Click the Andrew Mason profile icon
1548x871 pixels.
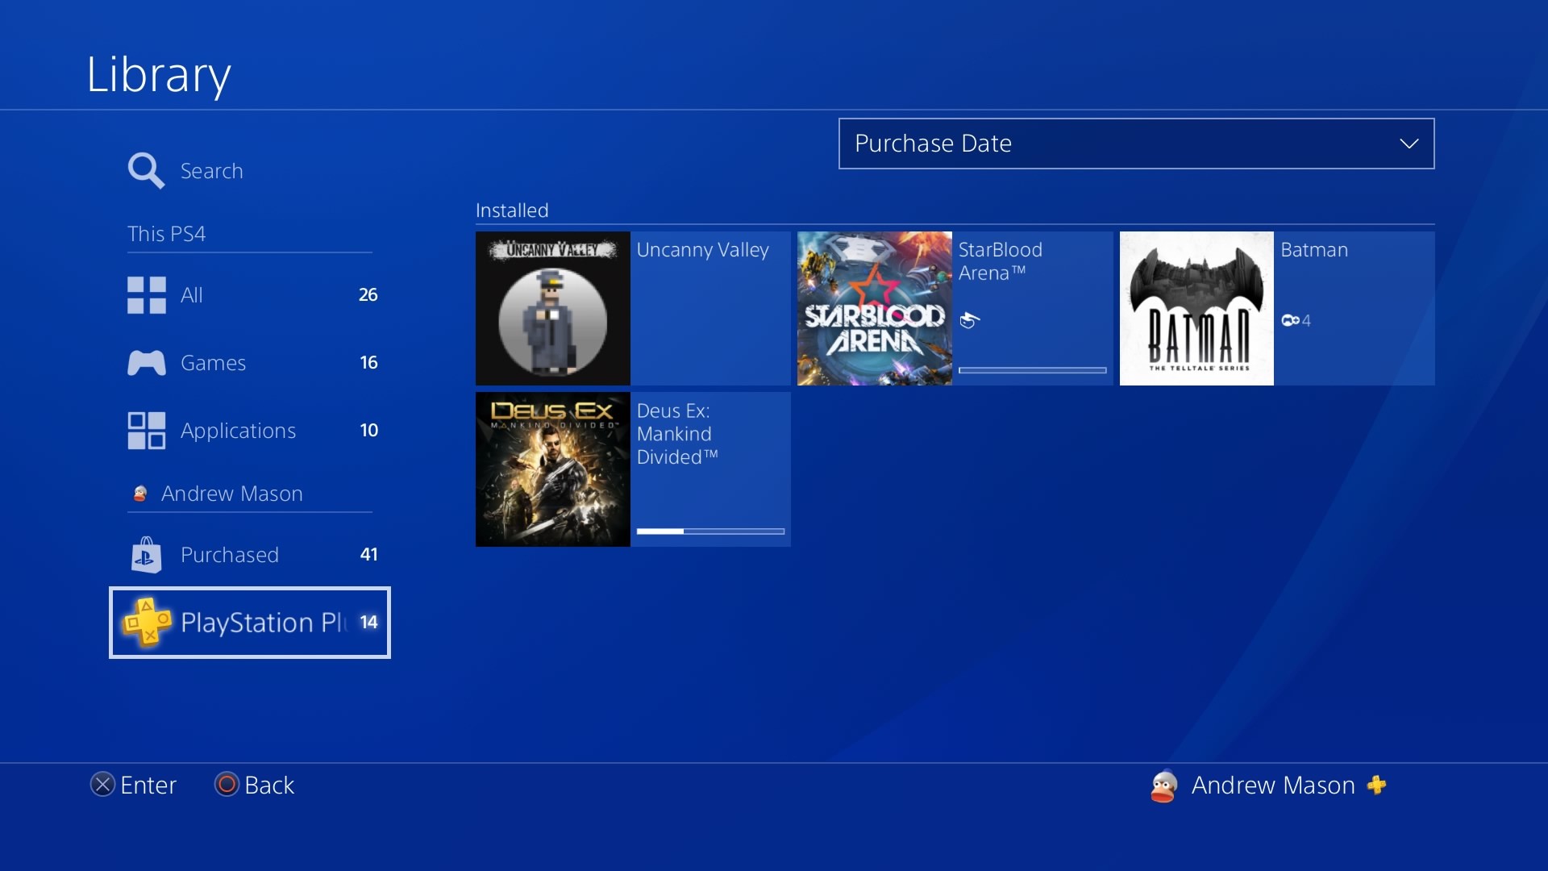click(1164, 785)
